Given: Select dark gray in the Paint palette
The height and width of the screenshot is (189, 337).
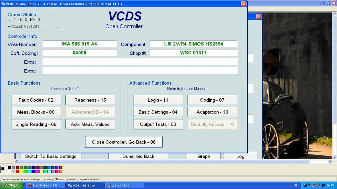Looking at the screenshot, I should [x=13, y=167].
